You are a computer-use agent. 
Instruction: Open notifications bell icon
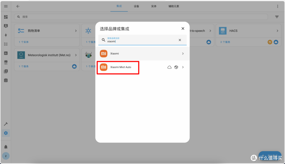[x=6, y=147]
